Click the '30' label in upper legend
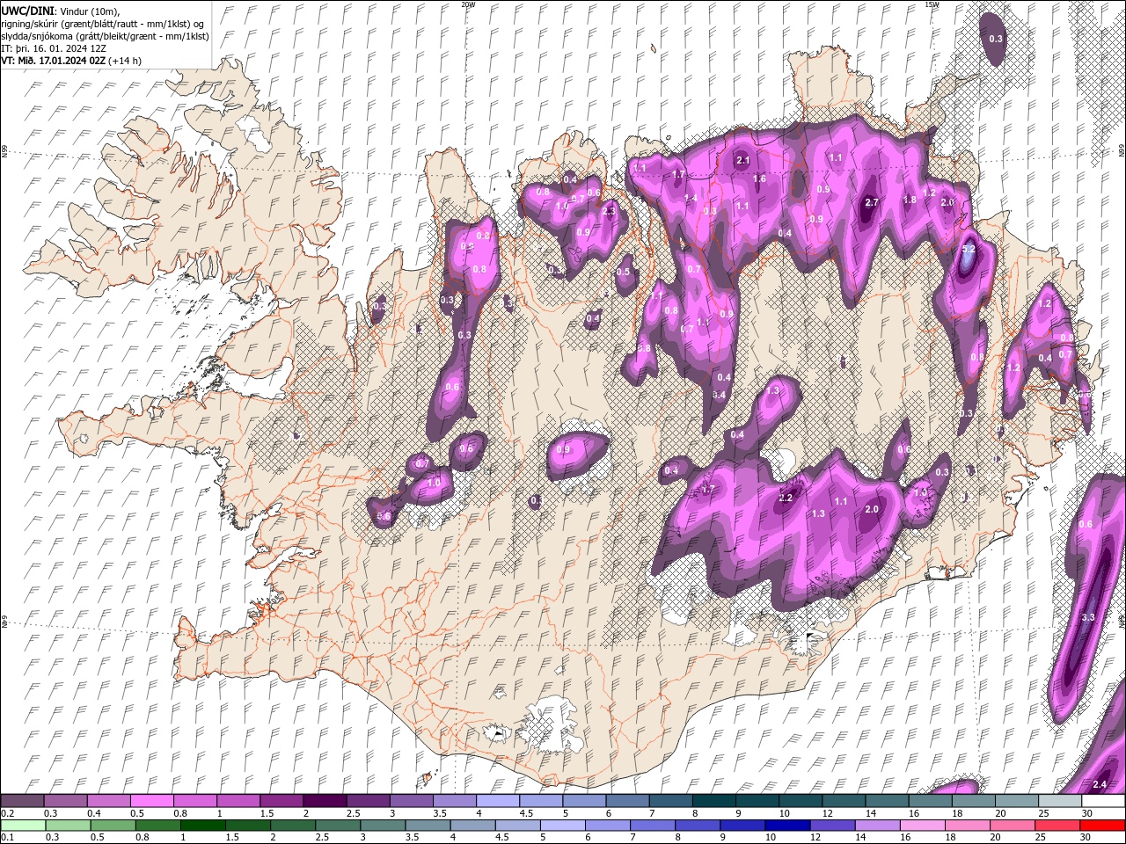Image resolution: width=1126 pixels, height=844 pixels. [1086, 813]
